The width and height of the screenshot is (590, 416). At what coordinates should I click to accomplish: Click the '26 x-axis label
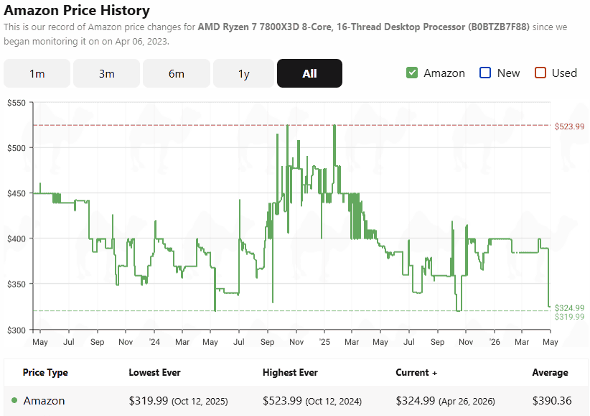(495, 342)
